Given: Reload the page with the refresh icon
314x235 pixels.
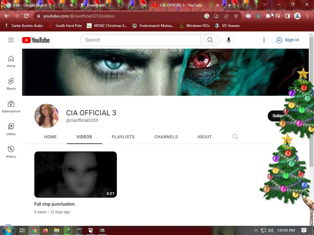Looking at the screenshot, I should pyautogui.click(x=26, y=16).
